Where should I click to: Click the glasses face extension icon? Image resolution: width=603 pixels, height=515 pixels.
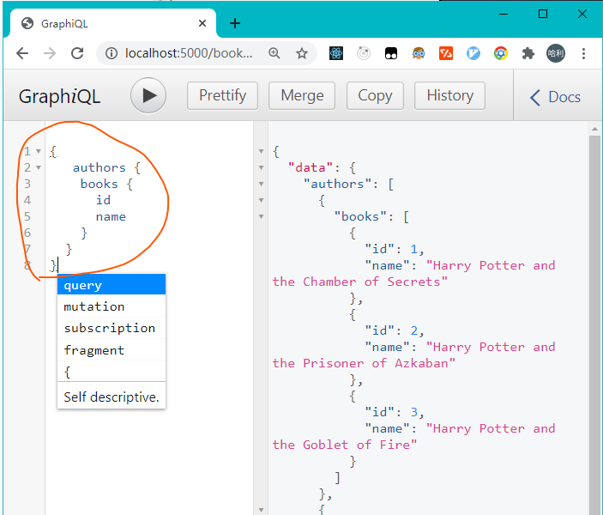pyautogui.click(x=419, y=53)
